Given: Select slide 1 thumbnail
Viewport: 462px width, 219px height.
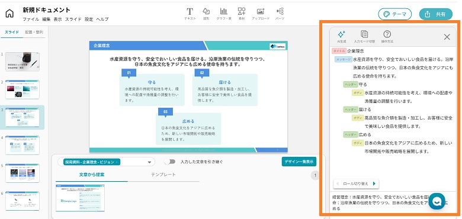Looking at the screenshot, I should (23, 62).
